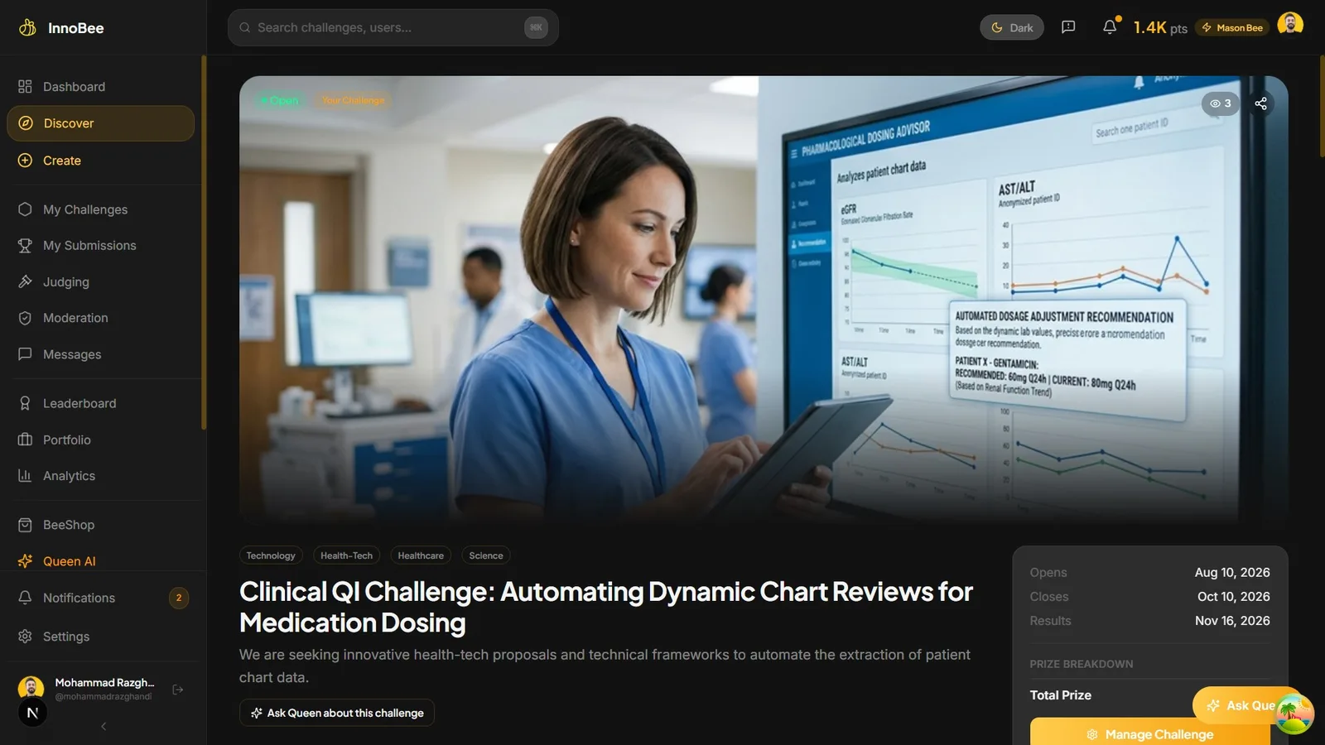Screen dimensions: 1325x745
Task: Open the Mason Bee rank badge
Action: point(1232,28)
